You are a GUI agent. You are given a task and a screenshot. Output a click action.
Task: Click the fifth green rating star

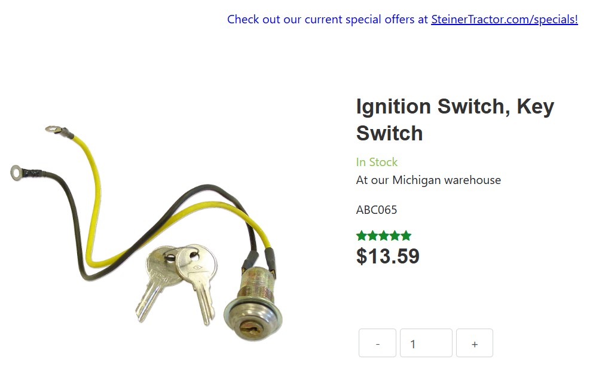[406, 236]
